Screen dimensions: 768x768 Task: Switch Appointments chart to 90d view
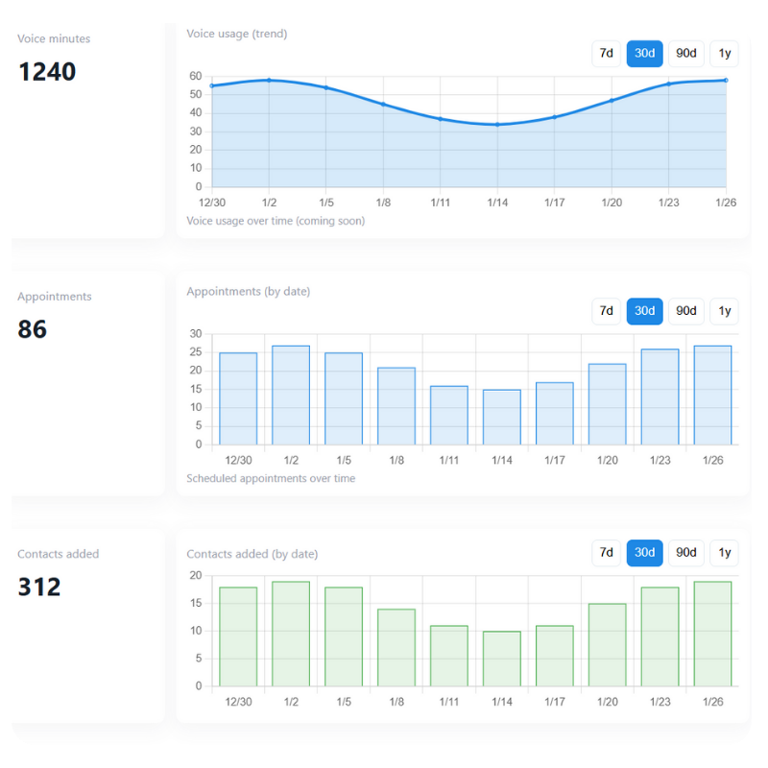click(x=685, y=311)
